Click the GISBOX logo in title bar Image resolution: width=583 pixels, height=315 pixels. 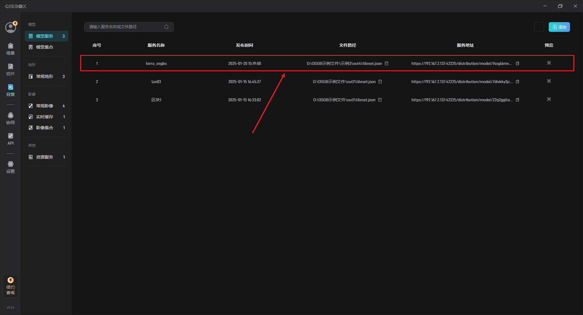[16, 6]
